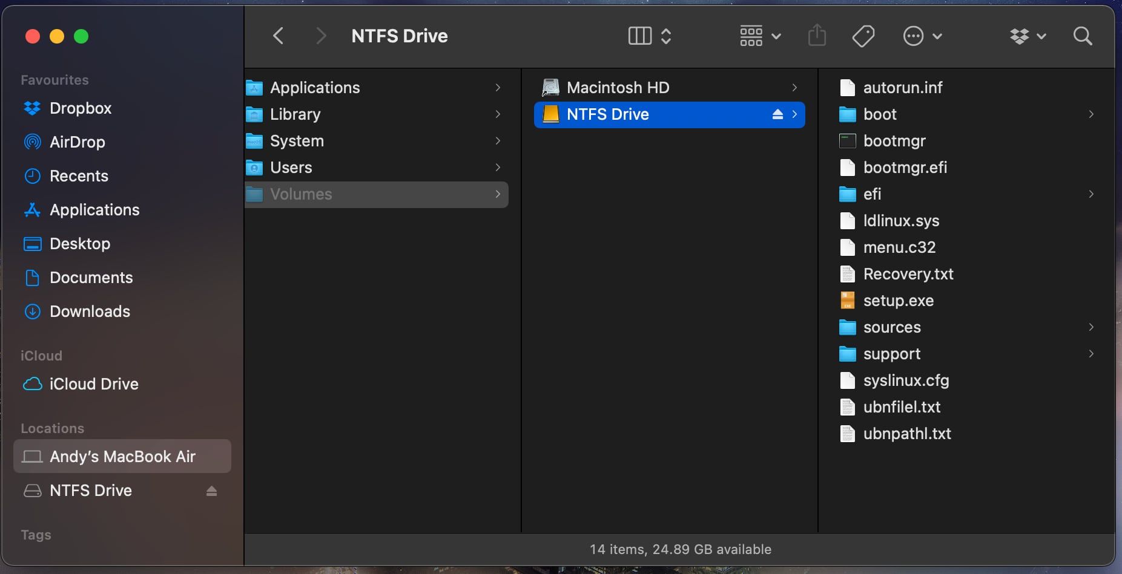Open iCloud Drive in the sidebar

(93, 383)
